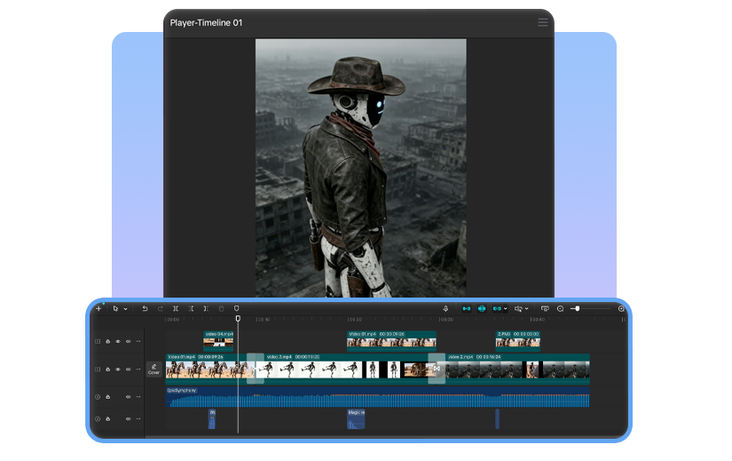Expand the preview axis dropdown chevron
This screenshot has height=461, width=732.
pos(526,308)
